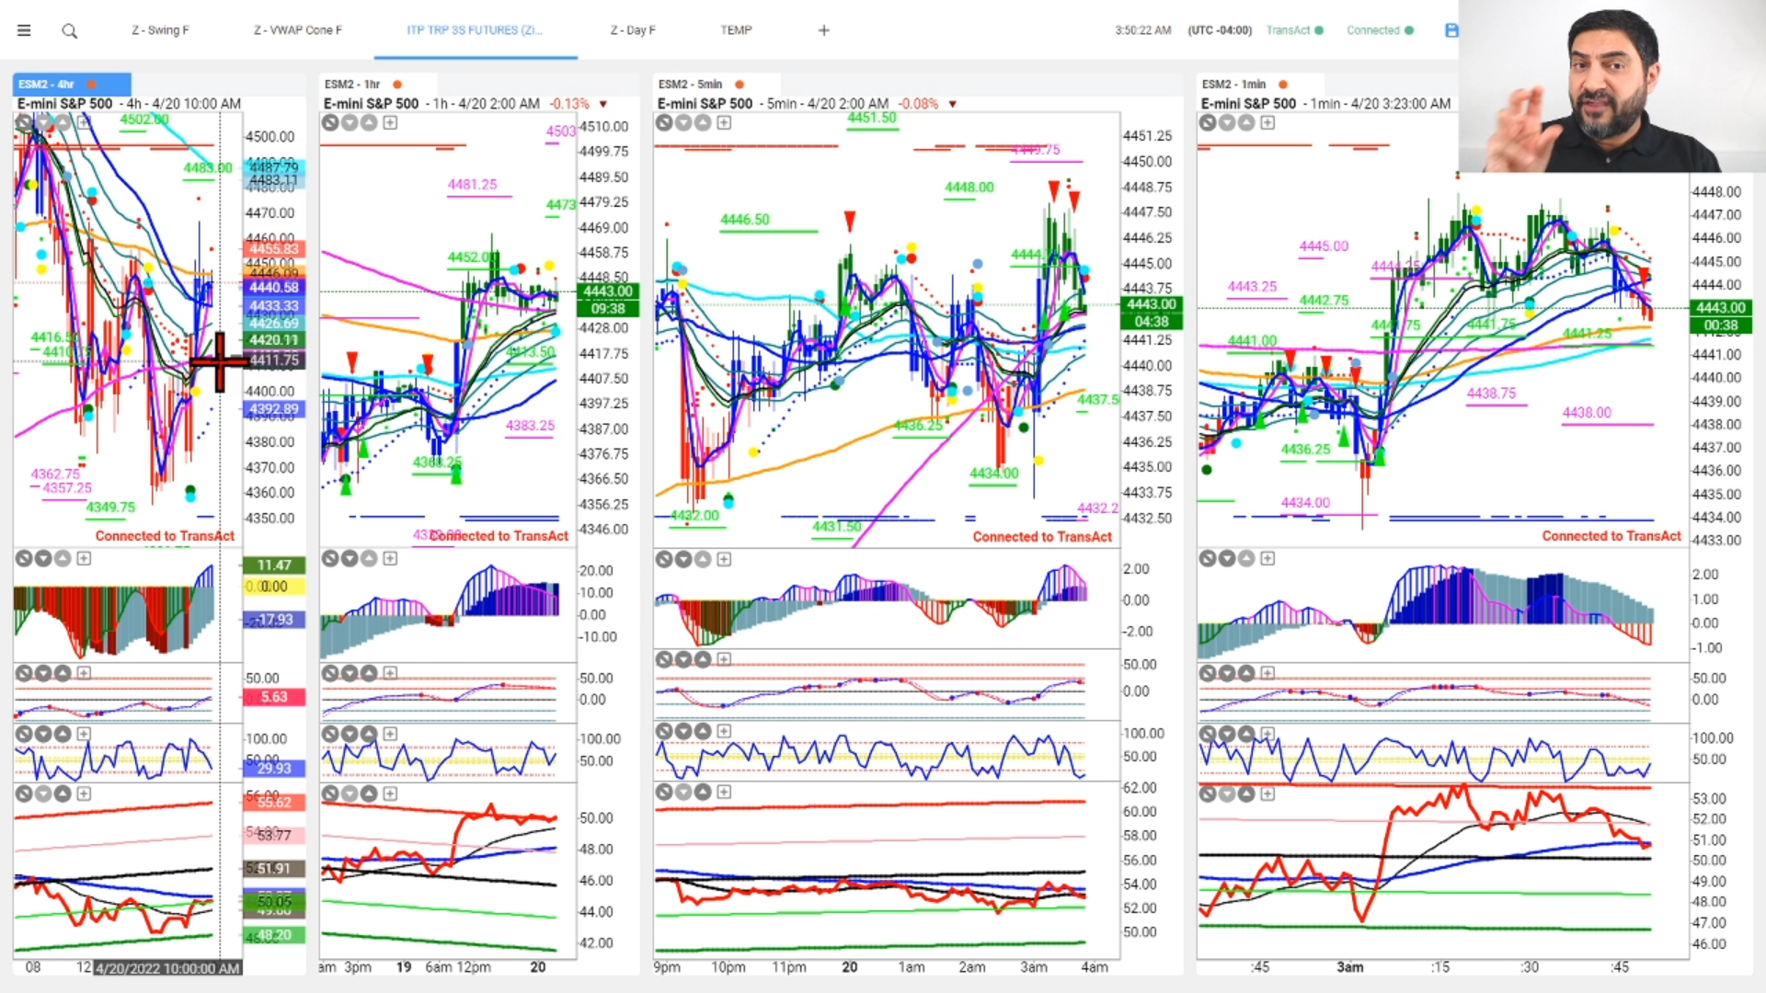Open the hamburger main menu
1766x993 pixels.
tap(24, 30)
